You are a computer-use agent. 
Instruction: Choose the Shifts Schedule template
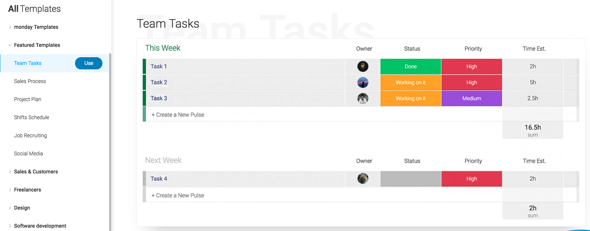[x=31, y=117]
